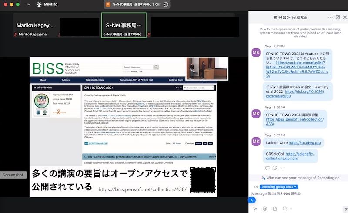Open the emoji picker in chat composer
The width and height of the screenshot is (348, 213).
[265, 209]
